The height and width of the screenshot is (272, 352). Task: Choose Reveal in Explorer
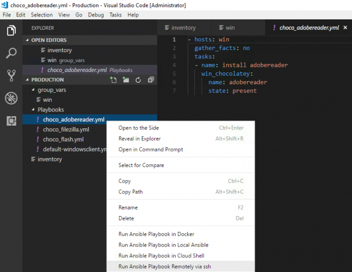(181, 139)
